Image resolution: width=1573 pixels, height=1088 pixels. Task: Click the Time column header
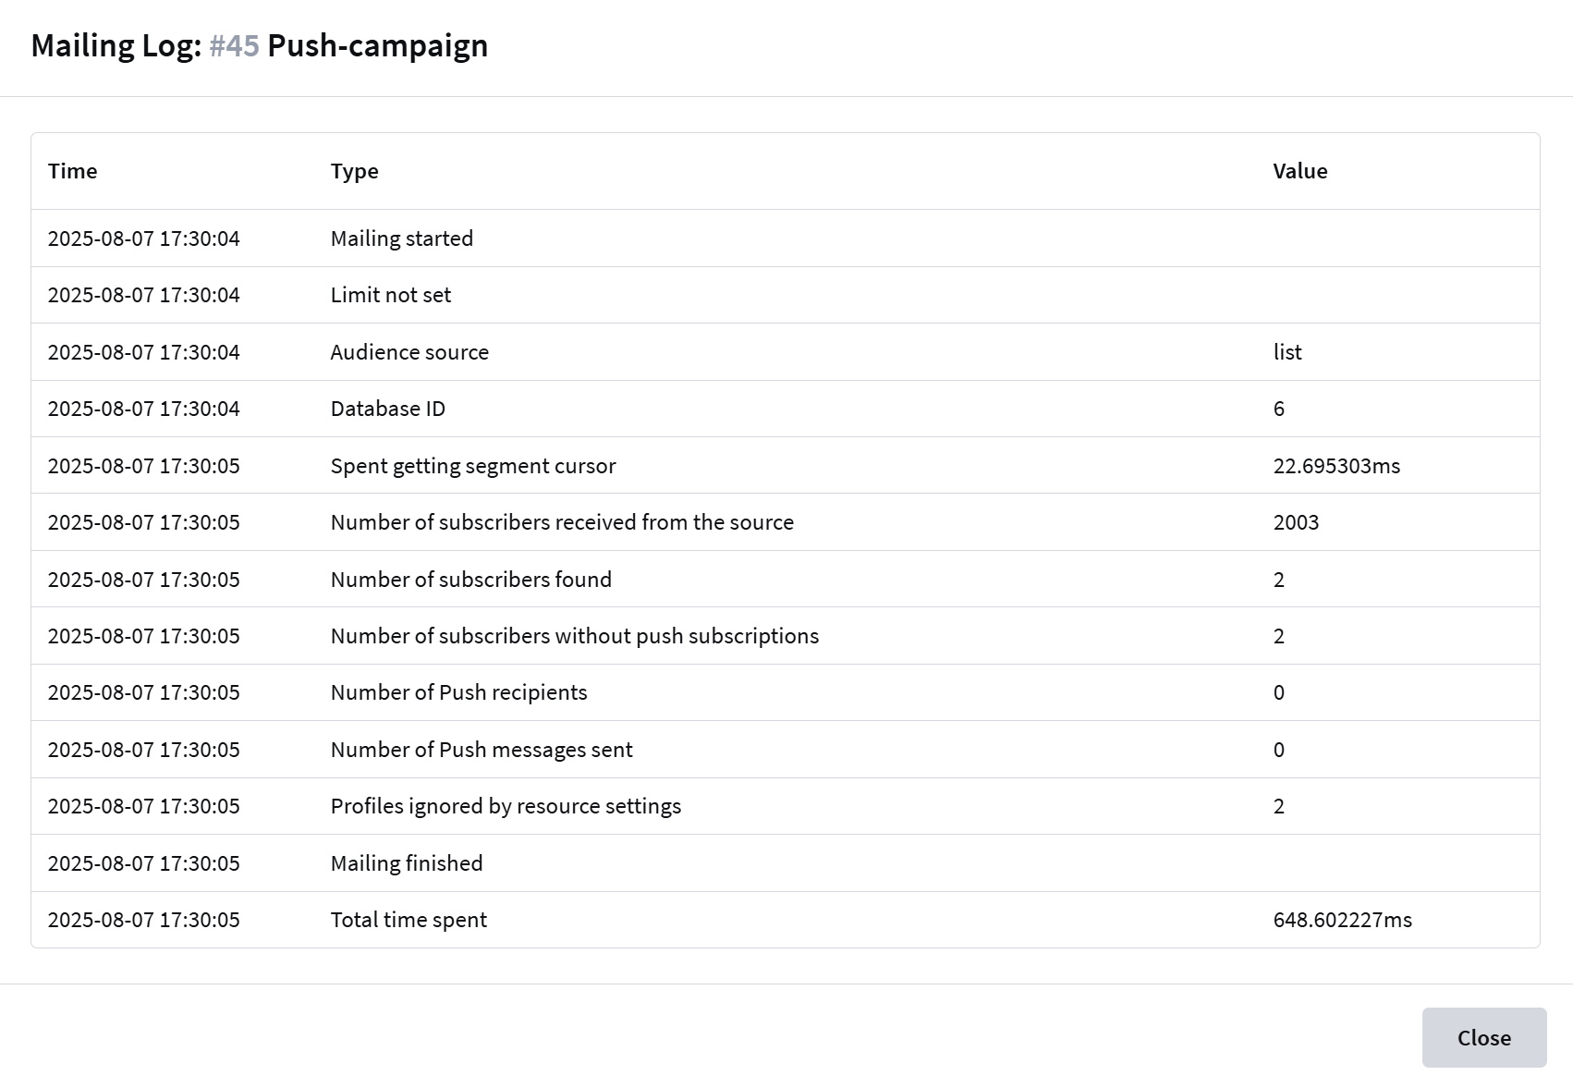(72, 171)
